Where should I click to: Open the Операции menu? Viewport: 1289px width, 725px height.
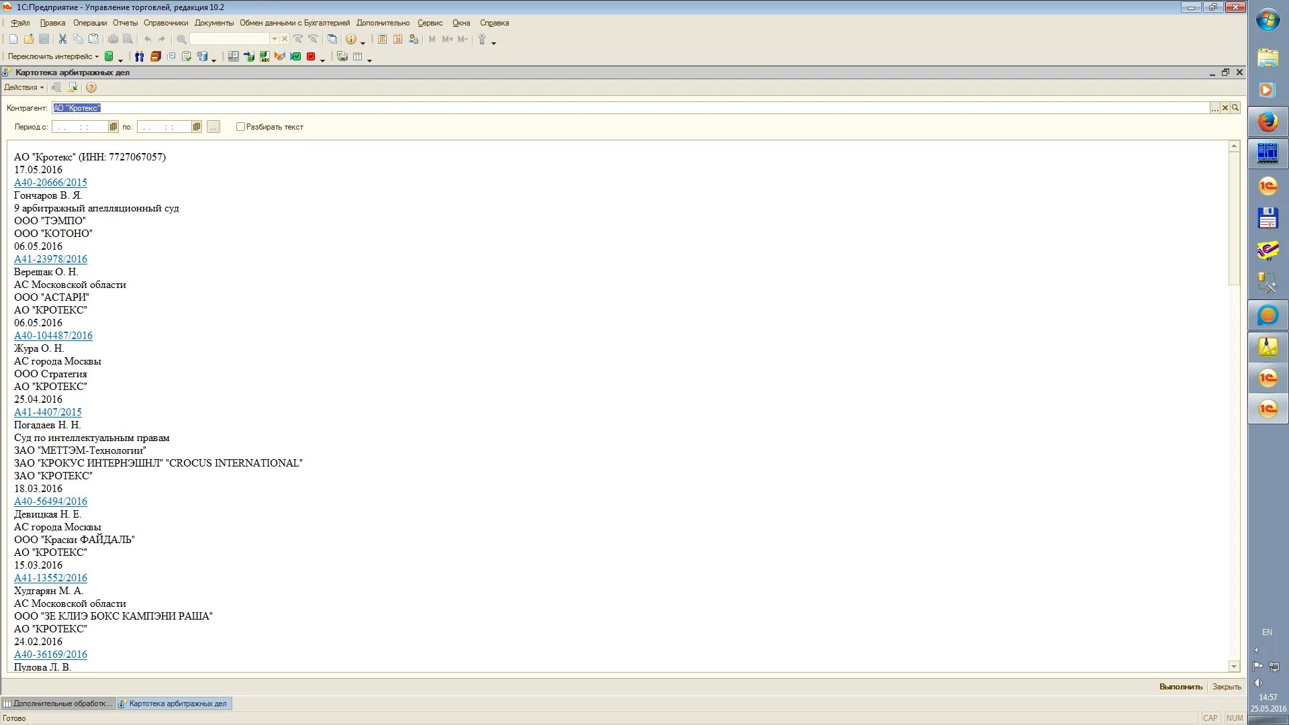point(90,23)
